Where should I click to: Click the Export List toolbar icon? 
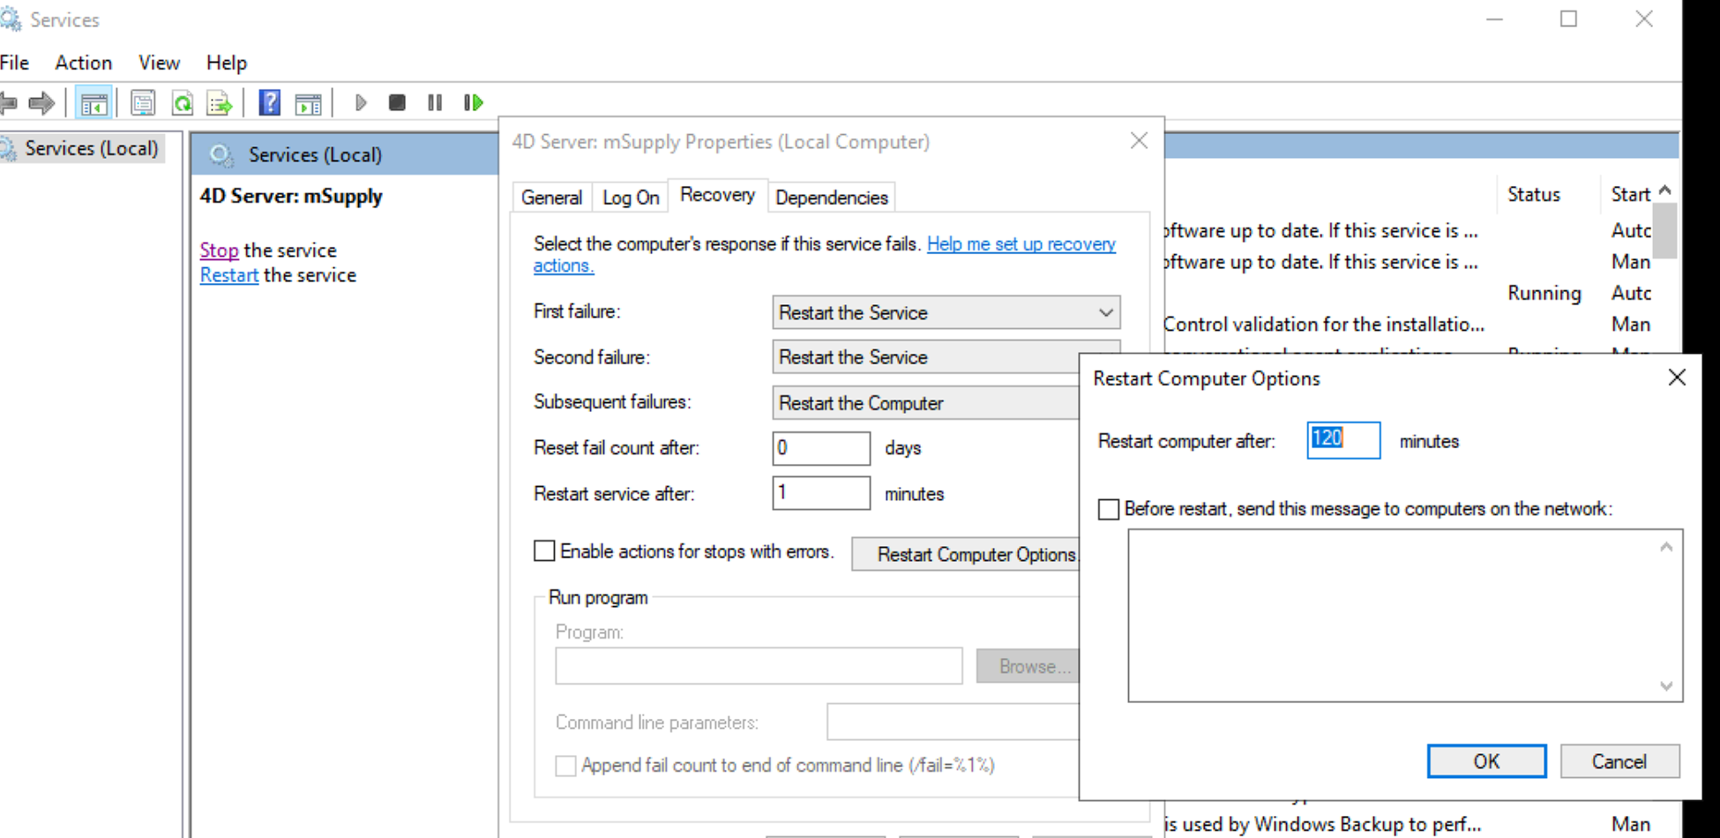(219, 103)
